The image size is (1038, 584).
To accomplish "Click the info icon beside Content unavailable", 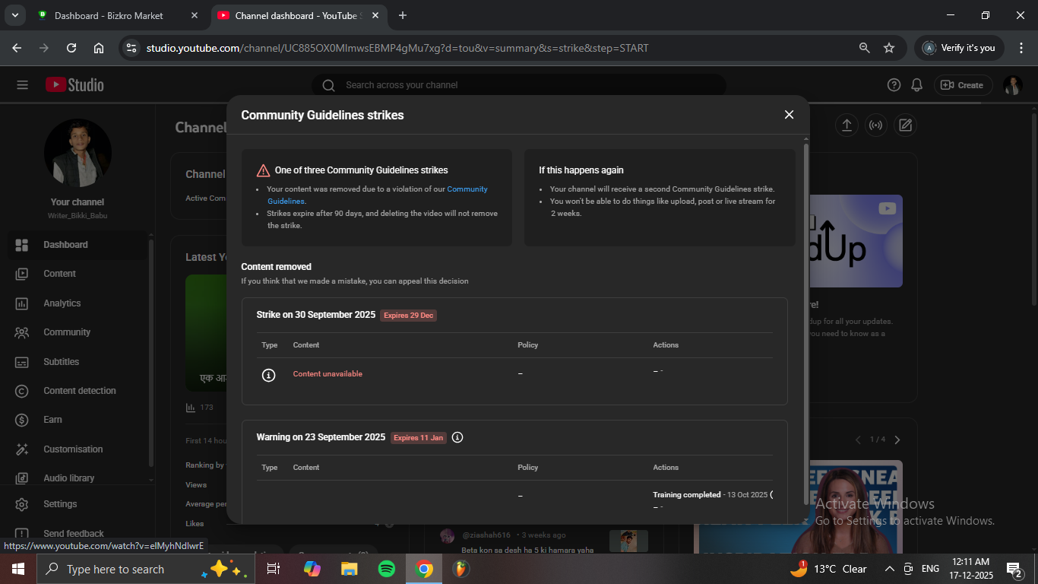I will coord(268,375).
